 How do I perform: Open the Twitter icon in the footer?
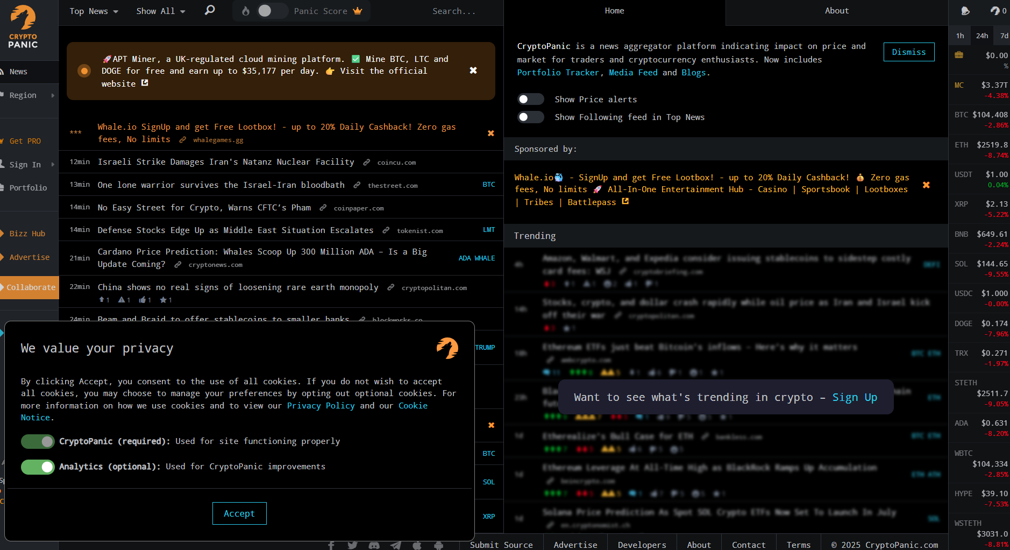coord(352,545)
